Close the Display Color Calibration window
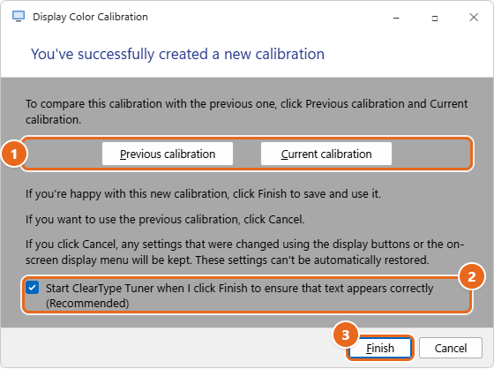This screenshot has height=369, width=494. [x=474, y=18]
